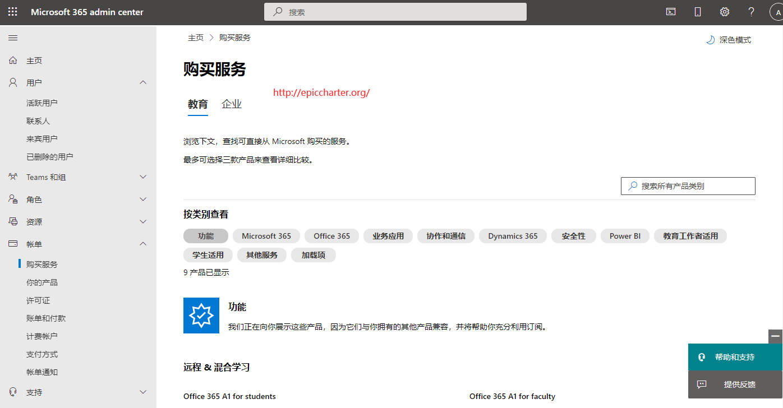Select the Office 365 category filter
Viewport: 783px width, 408px height.
[x=332, y=236]
